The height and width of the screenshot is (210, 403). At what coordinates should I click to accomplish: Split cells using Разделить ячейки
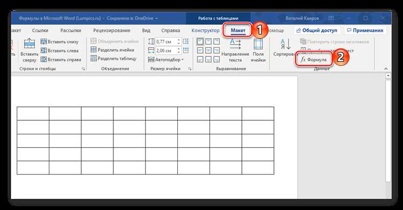112,50
